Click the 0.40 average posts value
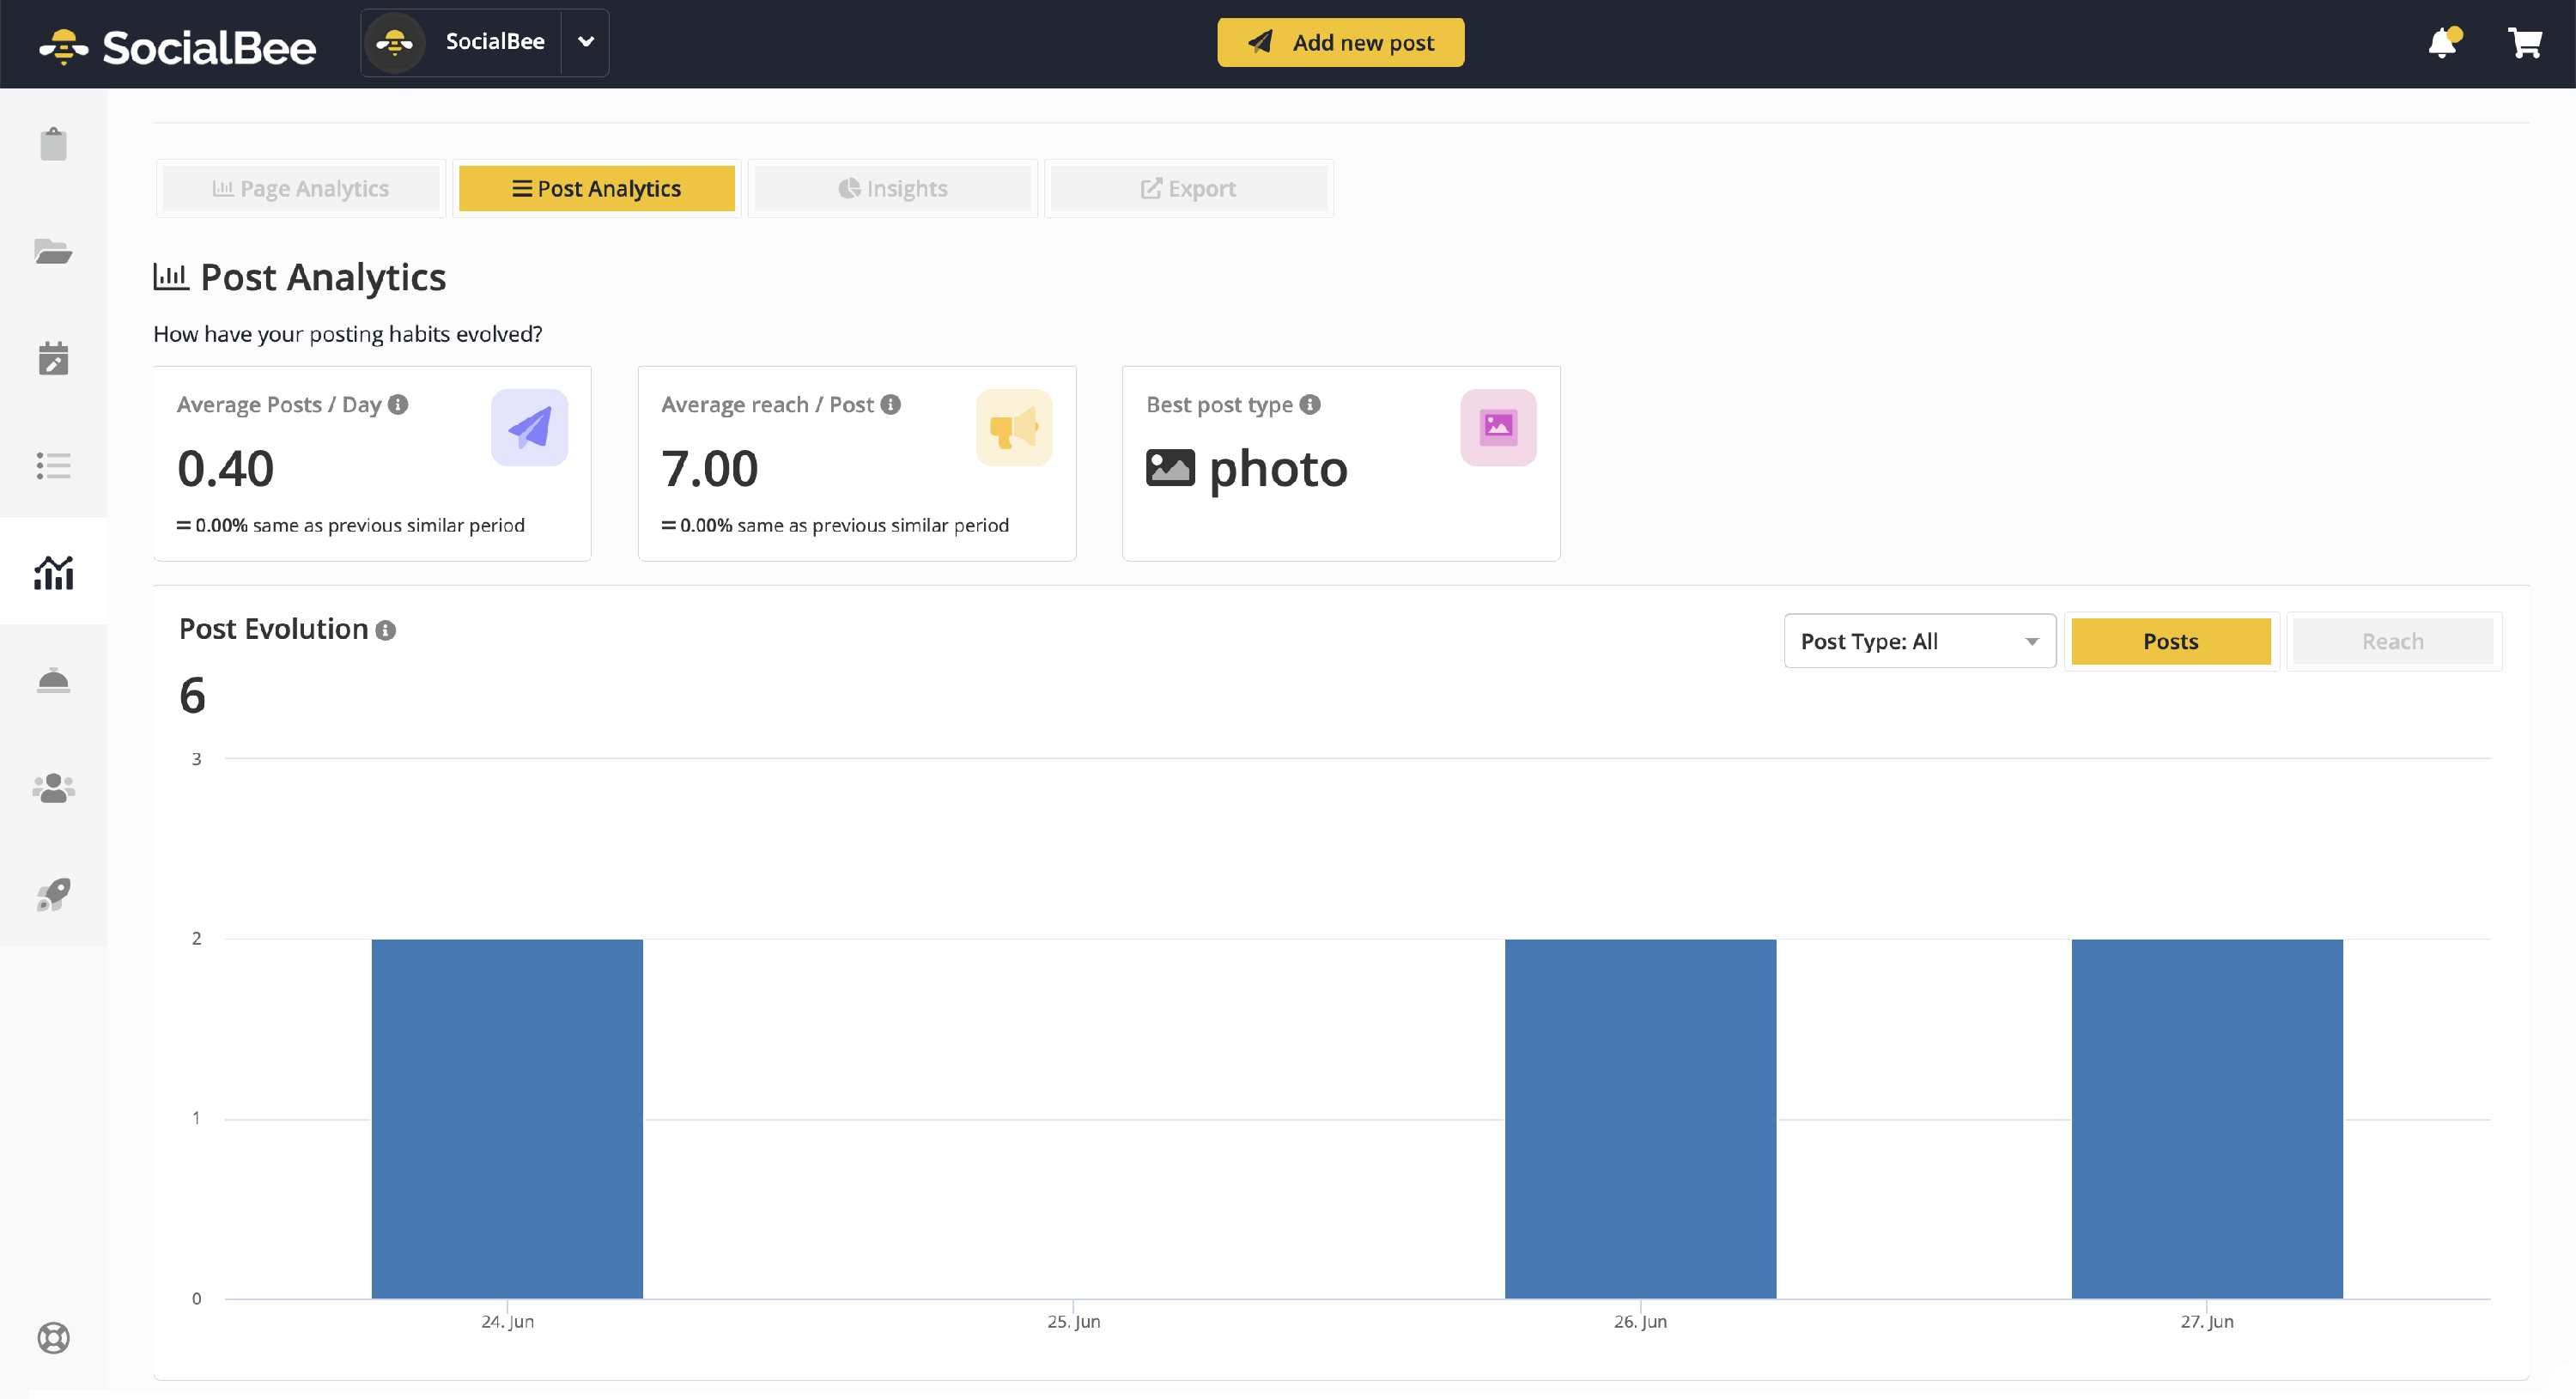The width and height of the screenshot is (2576, 1399). tap(225, 468)
